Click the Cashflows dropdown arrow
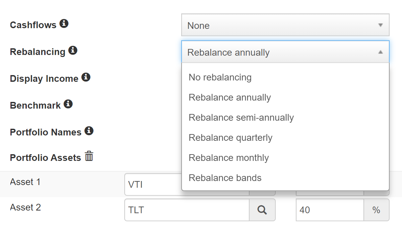The width and height of the screenshot is (402, 238). click(x=380, y=25)
